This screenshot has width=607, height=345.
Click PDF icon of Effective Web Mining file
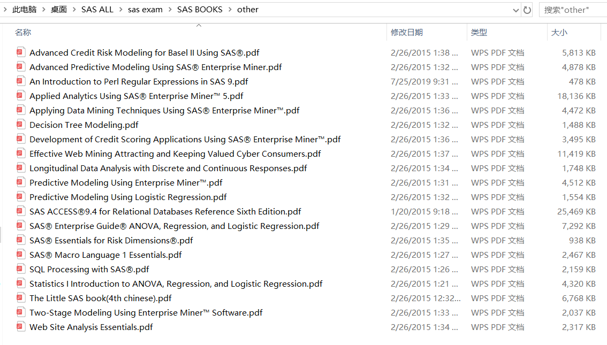point(21,153)
